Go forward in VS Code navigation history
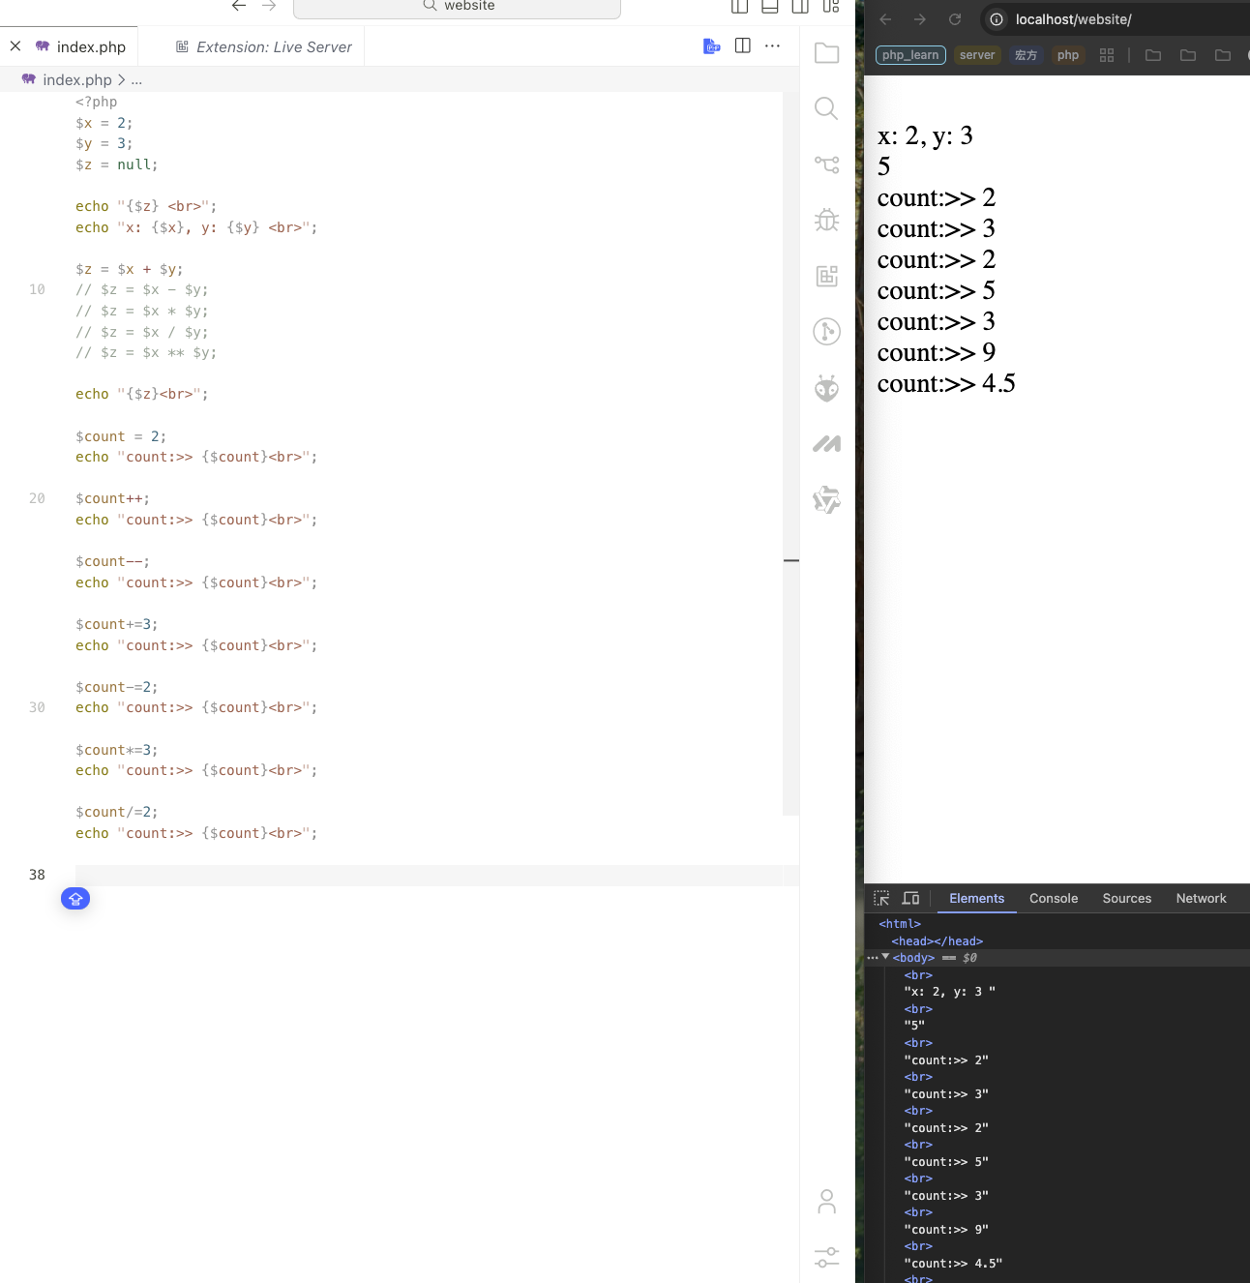 (269, 6)
